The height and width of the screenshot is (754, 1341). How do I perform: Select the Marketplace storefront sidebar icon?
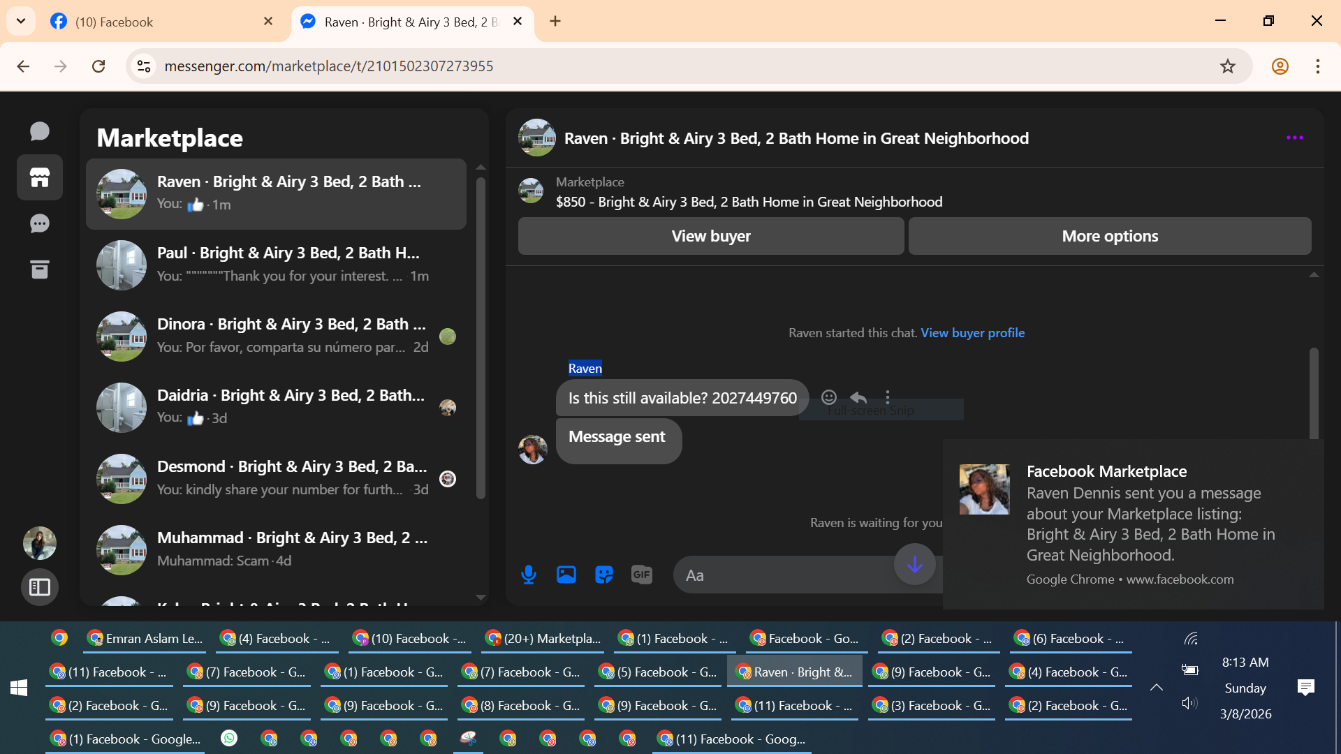[40, 177]
